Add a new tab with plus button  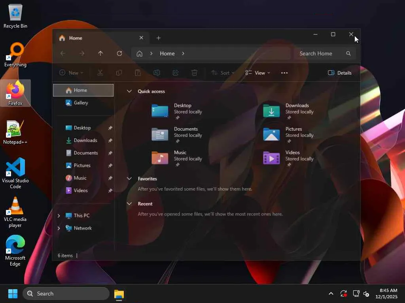159,38
